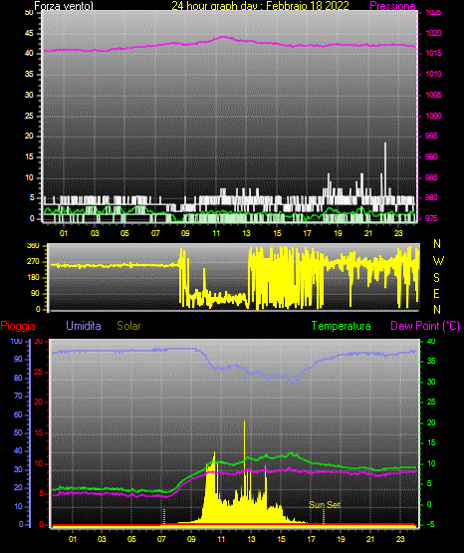Click the Solar legend label
Image resolution: width=464 pixels, height=553 pixels.
pos(128,326)
